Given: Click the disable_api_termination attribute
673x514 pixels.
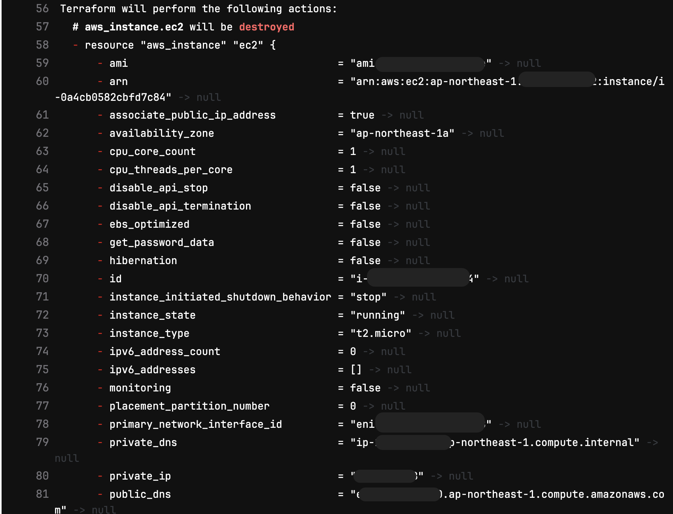Looking at the screenshot, I should tap(180, 206).
